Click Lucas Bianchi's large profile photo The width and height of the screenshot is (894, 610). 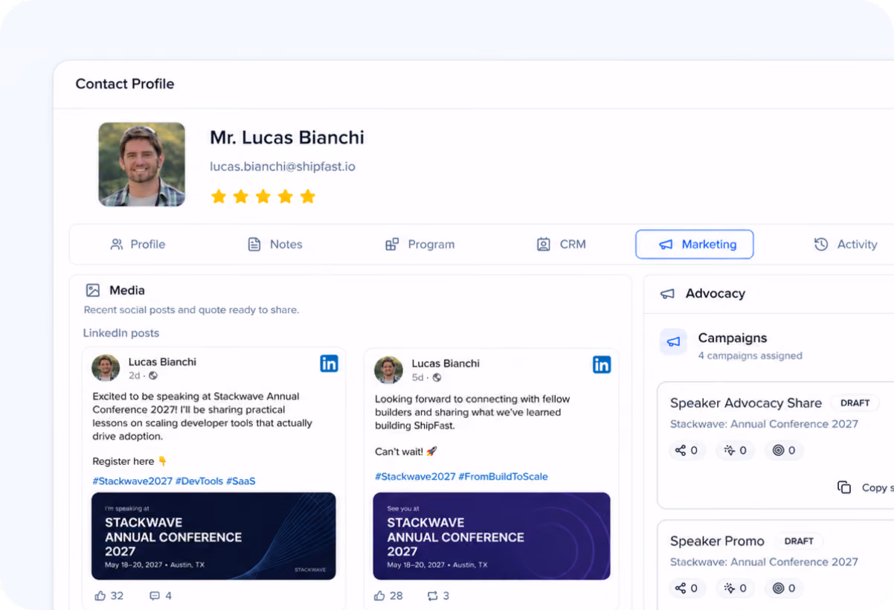click(x=142, y=164)
